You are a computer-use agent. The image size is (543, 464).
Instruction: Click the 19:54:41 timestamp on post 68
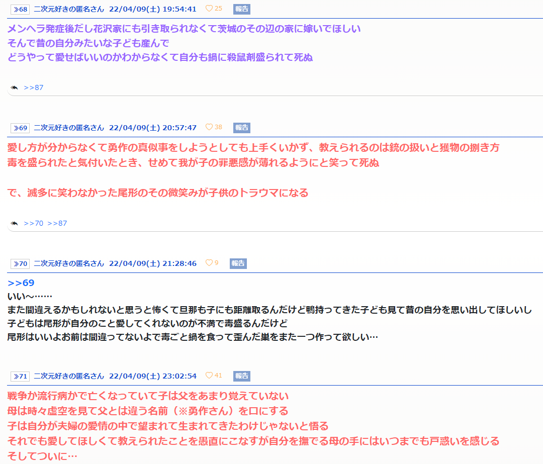pos(179,9)
